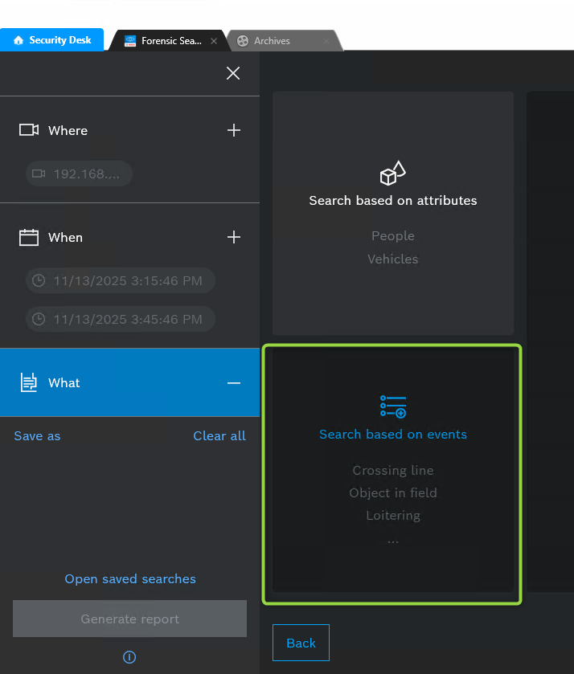Click the events list icon

(393, 406)
